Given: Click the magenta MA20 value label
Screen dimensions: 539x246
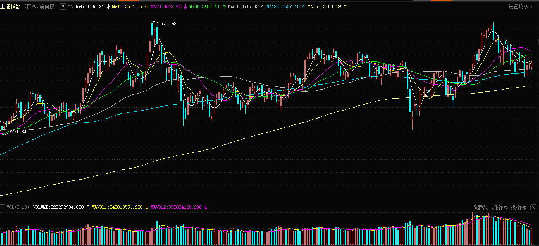Looking at the screenshot, I should point(166,7).
